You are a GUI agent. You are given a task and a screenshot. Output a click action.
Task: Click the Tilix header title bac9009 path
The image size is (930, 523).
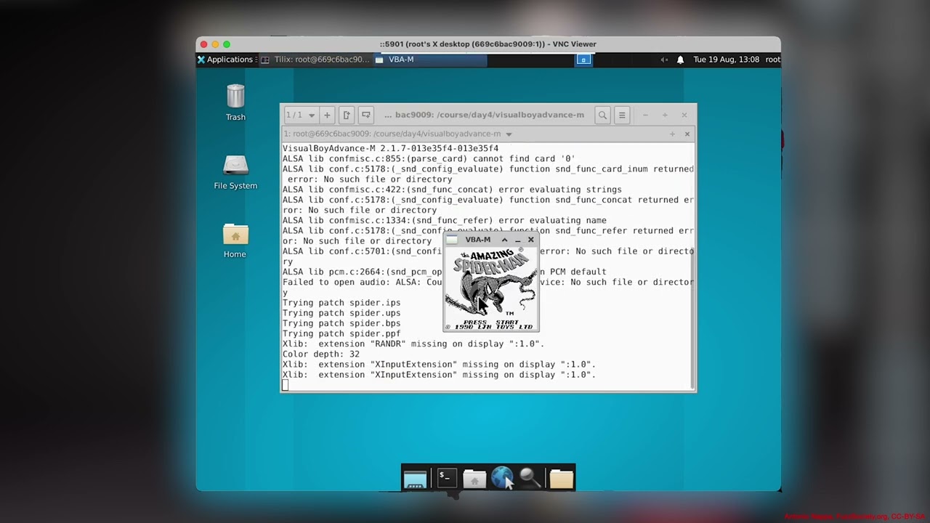[x=484, y=115]
